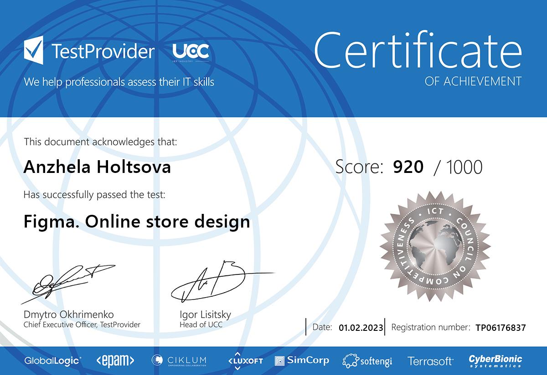Click the TestProvider checkmark logo icon
This screenshot has width=547, height=375.
point(34,51)
